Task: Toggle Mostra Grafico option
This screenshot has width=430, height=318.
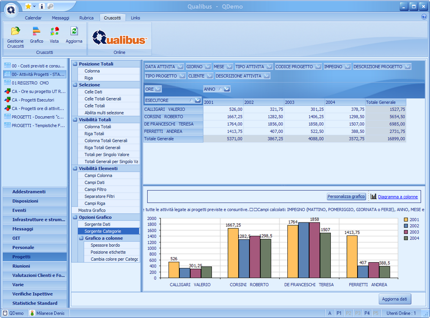Action: pyautogui.click(x=92, y=210)
